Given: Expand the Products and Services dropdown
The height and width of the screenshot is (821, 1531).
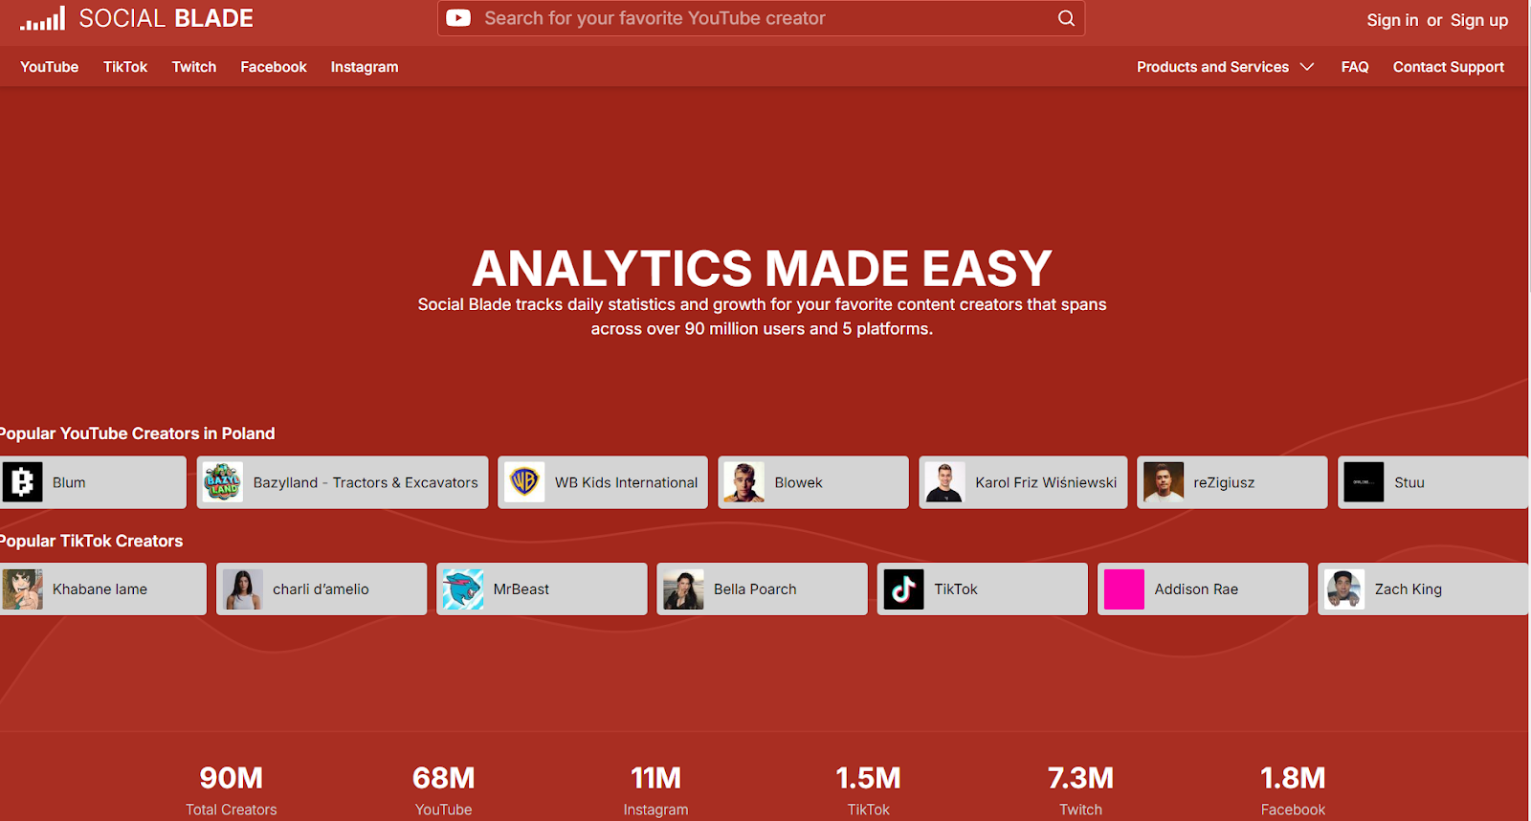Looking at the screenshot, I should point(1225,67).
